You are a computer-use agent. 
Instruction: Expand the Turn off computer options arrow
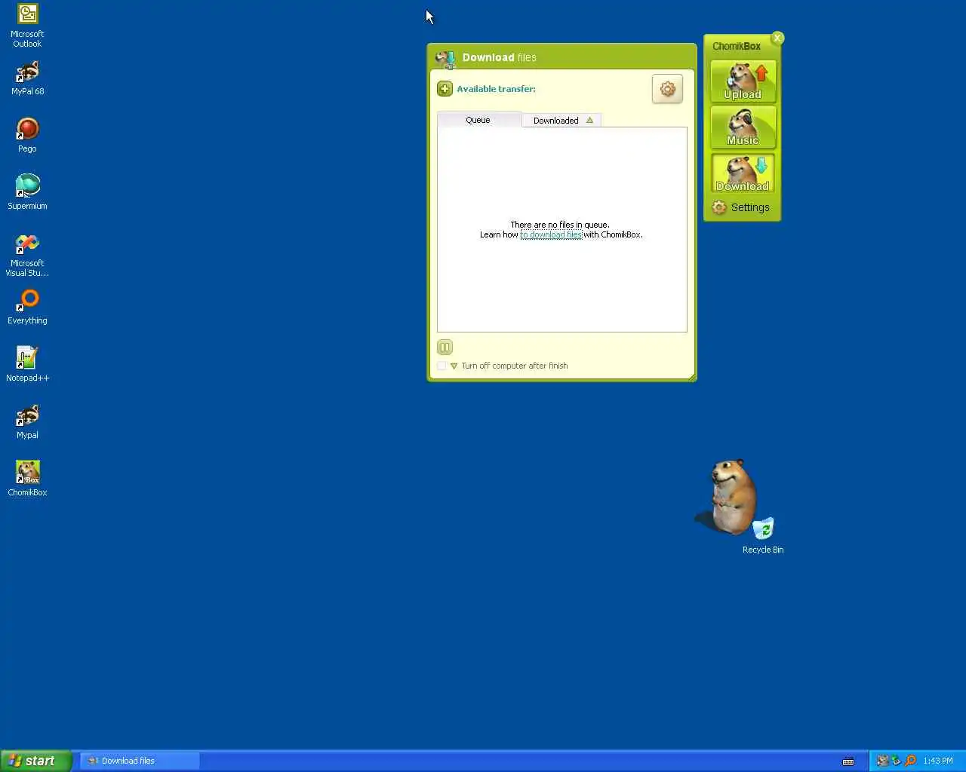coord(454,366)
